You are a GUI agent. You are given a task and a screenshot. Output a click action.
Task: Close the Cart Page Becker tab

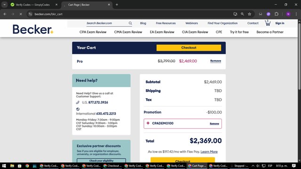point(109,5)
